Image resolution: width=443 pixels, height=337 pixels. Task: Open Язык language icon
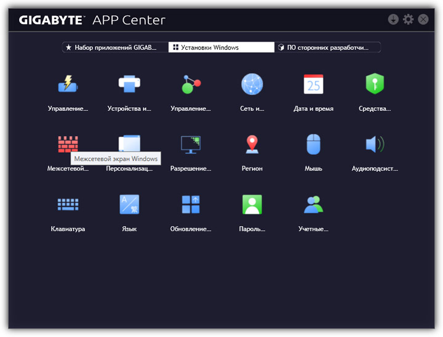point(129,205)
